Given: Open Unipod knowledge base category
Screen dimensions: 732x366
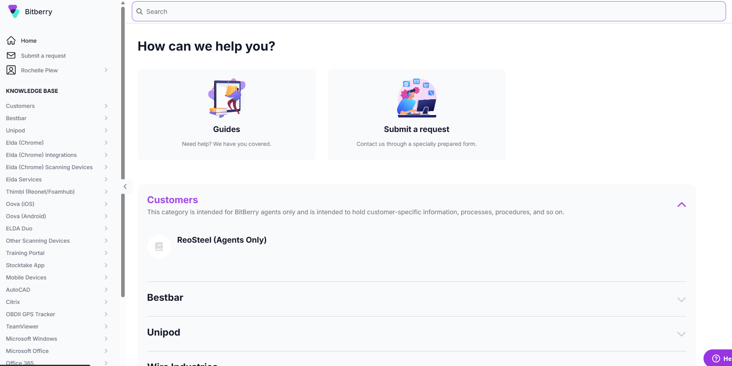Looking at the screenshot, I should pos(15,130).
